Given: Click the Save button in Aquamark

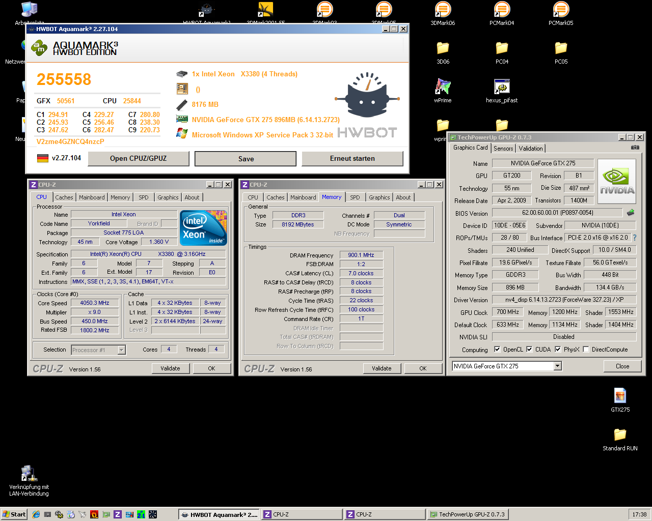Looking at the screenshot, I should click(x=246, y=159).
